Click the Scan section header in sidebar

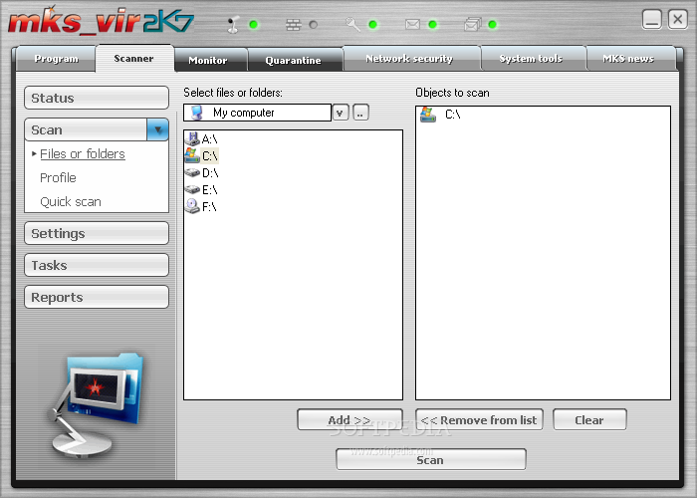point(86,129)
